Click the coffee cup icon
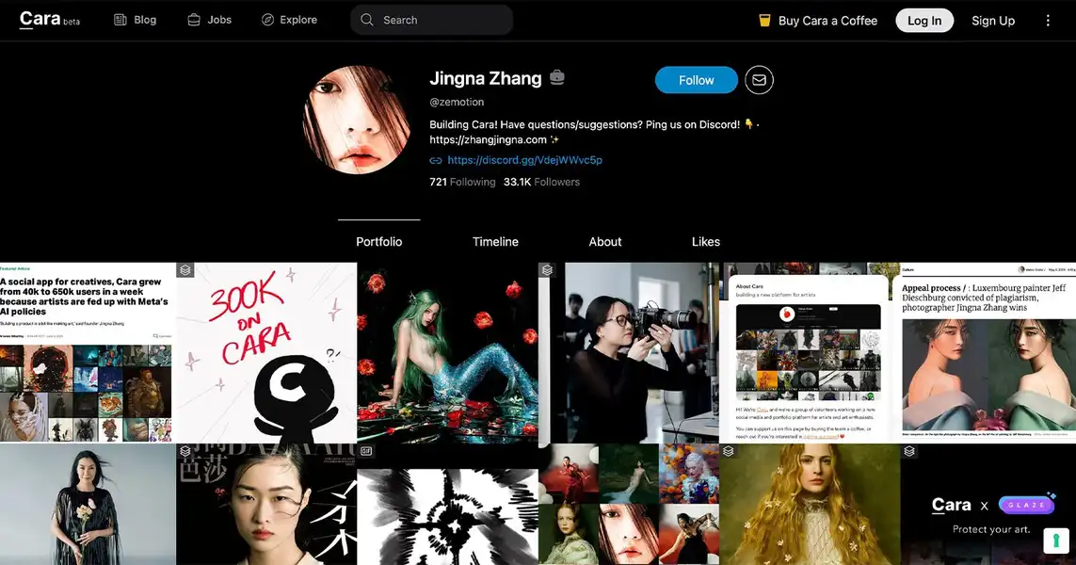The width and height of the screenshot is (1076, 565). point(764,21)
